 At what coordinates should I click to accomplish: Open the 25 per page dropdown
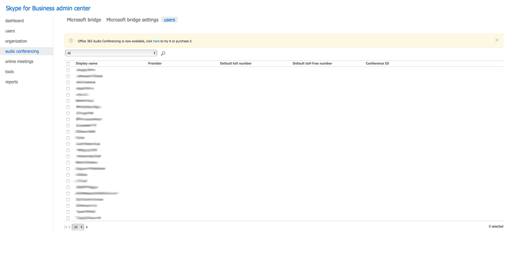(78, 227)
